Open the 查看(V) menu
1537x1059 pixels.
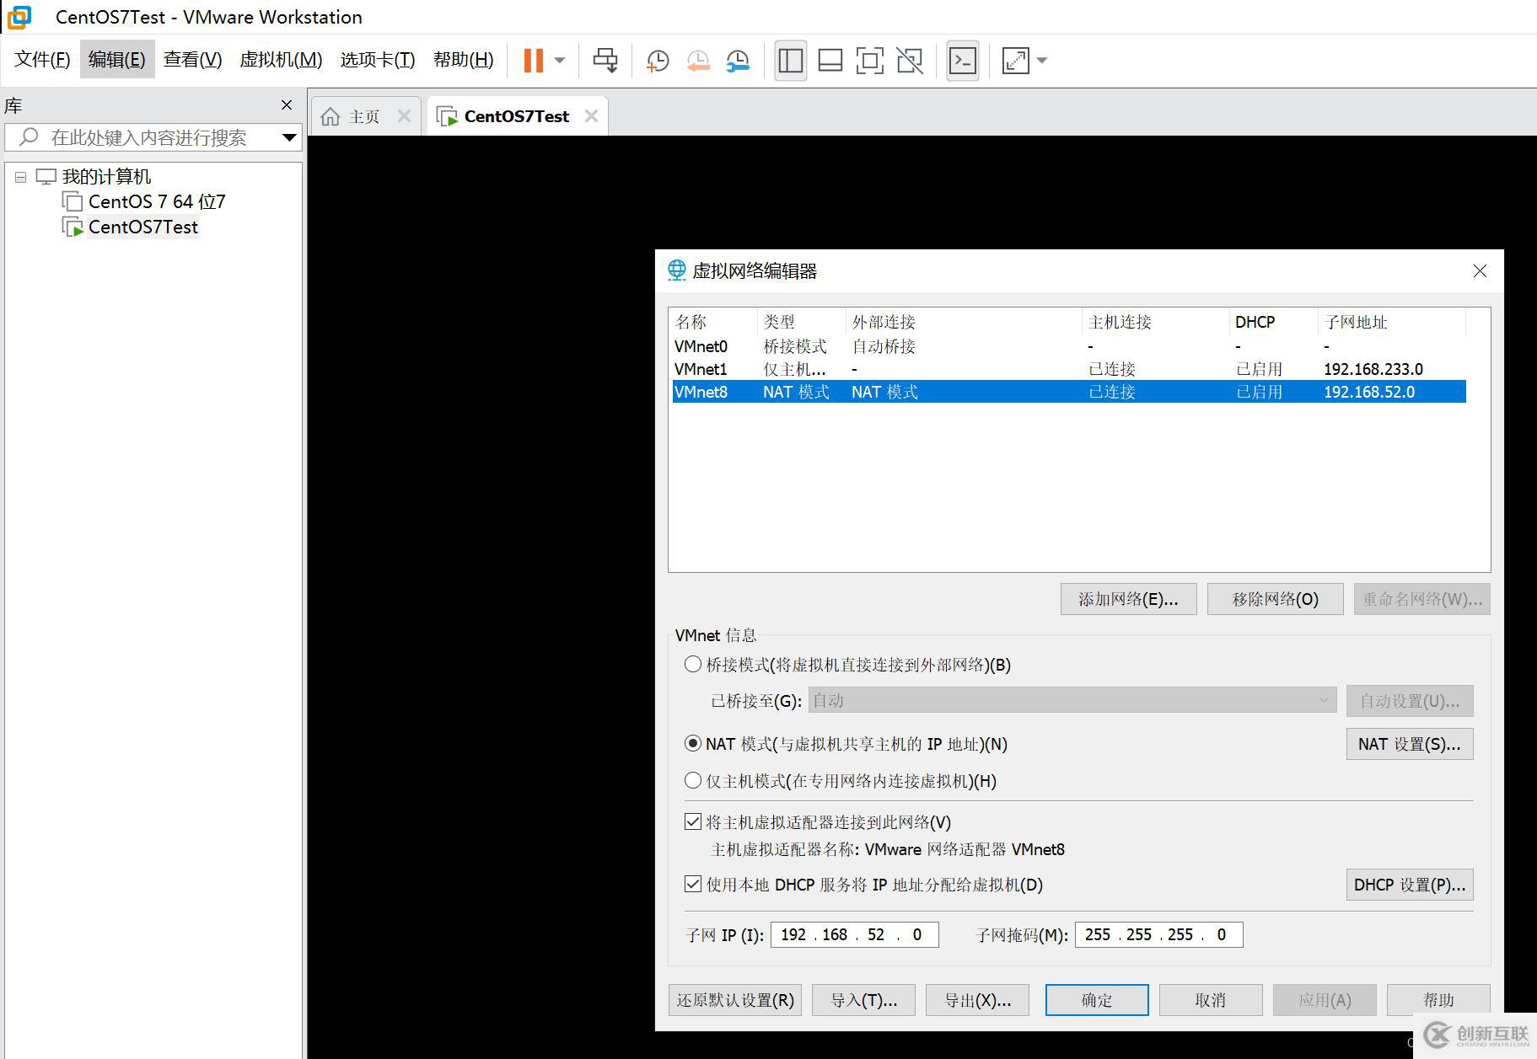[193, 60]
